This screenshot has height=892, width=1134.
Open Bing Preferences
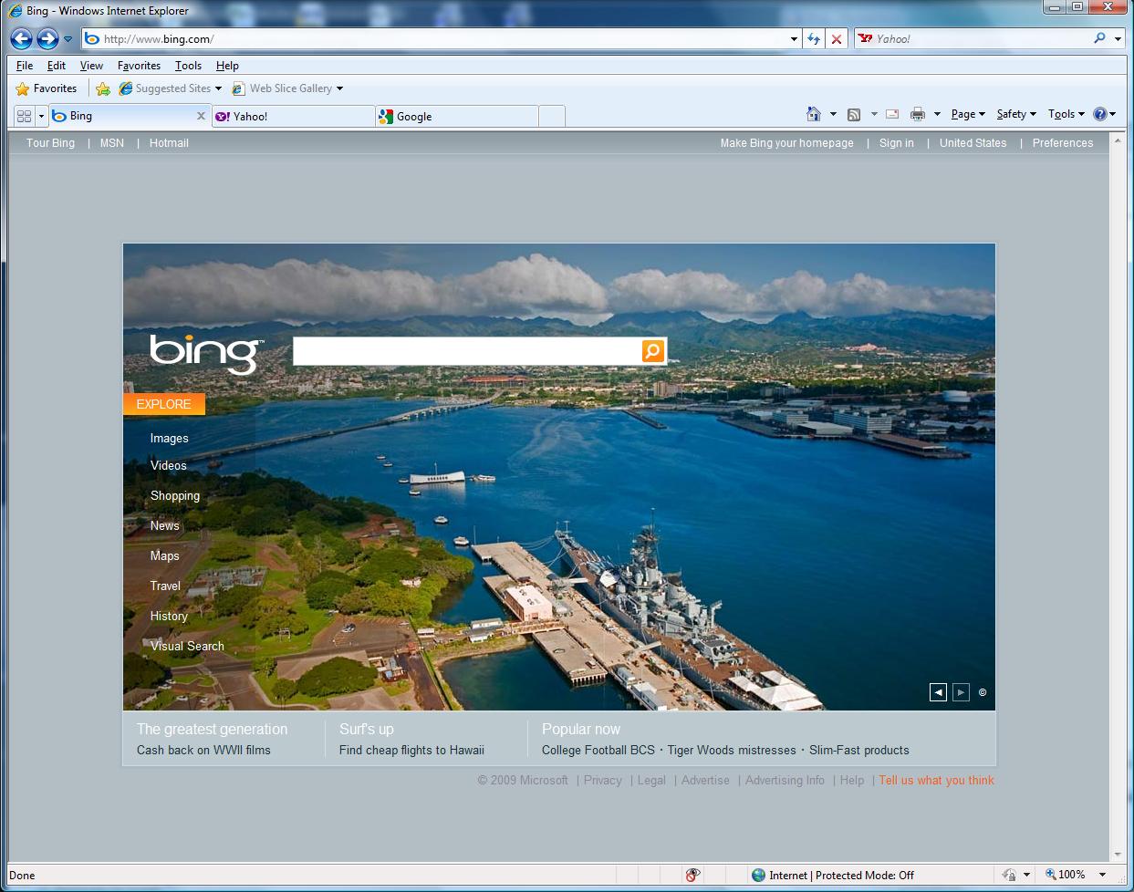coord(1063,143)
